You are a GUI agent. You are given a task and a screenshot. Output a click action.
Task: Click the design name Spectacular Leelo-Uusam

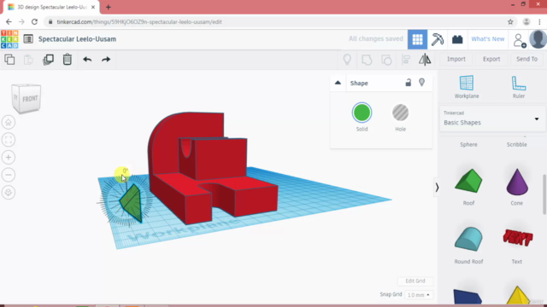click(77, 39)
